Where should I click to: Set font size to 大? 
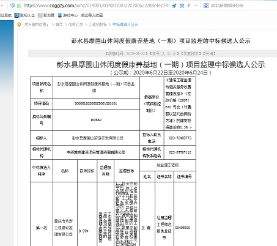click(163, 54)
